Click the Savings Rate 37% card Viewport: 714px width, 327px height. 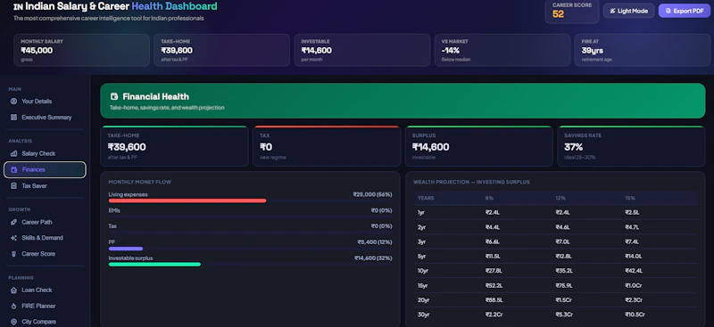631,146
